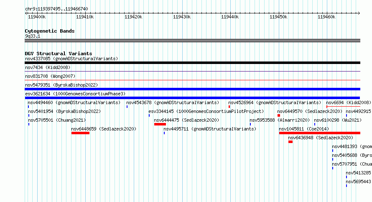Click the 119450k ruler label
Screen dimensions: 372x202
278,17
